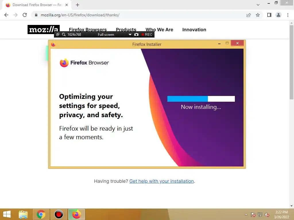Click scrollbar down arrow
This screenshot has width=294, height=220.
pyautogui.click(x=292, y=206)
